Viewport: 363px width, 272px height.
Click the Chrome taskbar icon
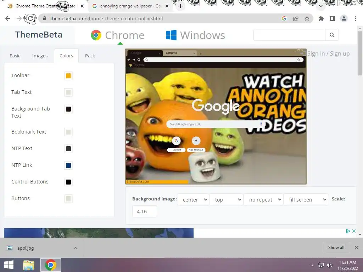51,265
